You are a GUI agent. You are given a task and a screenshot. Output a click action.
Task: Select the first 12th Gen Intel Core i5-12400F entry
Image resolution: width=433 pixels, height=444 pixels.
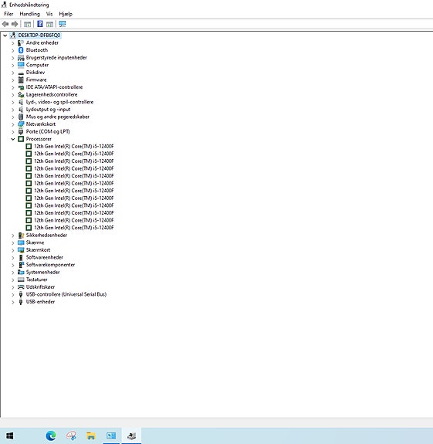pyautogui.click(x=73, y=147)
